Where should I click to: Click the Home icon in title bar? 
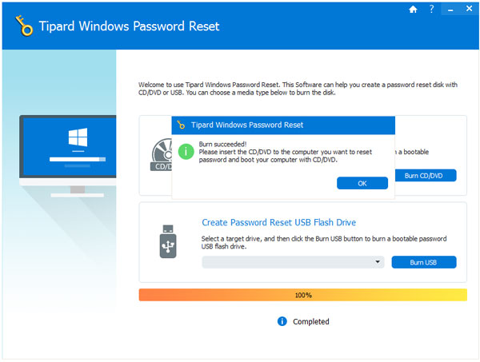pyautogui.click(x=412, y=10)
